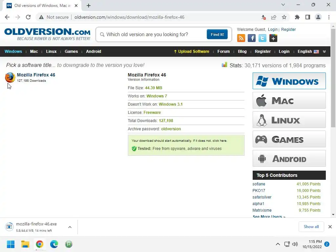Open the Chrome extensions puzzle icon
This screenshot has height=252, width=336.
297,17
